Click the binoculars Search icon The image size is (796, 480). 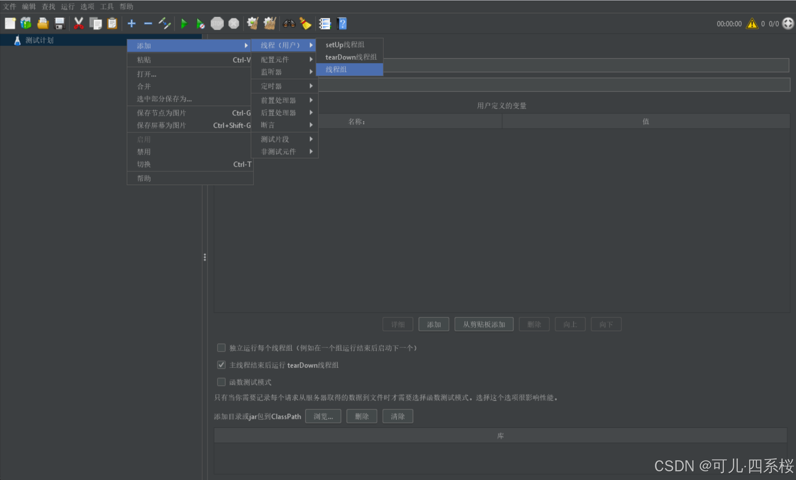coord(289,24)
